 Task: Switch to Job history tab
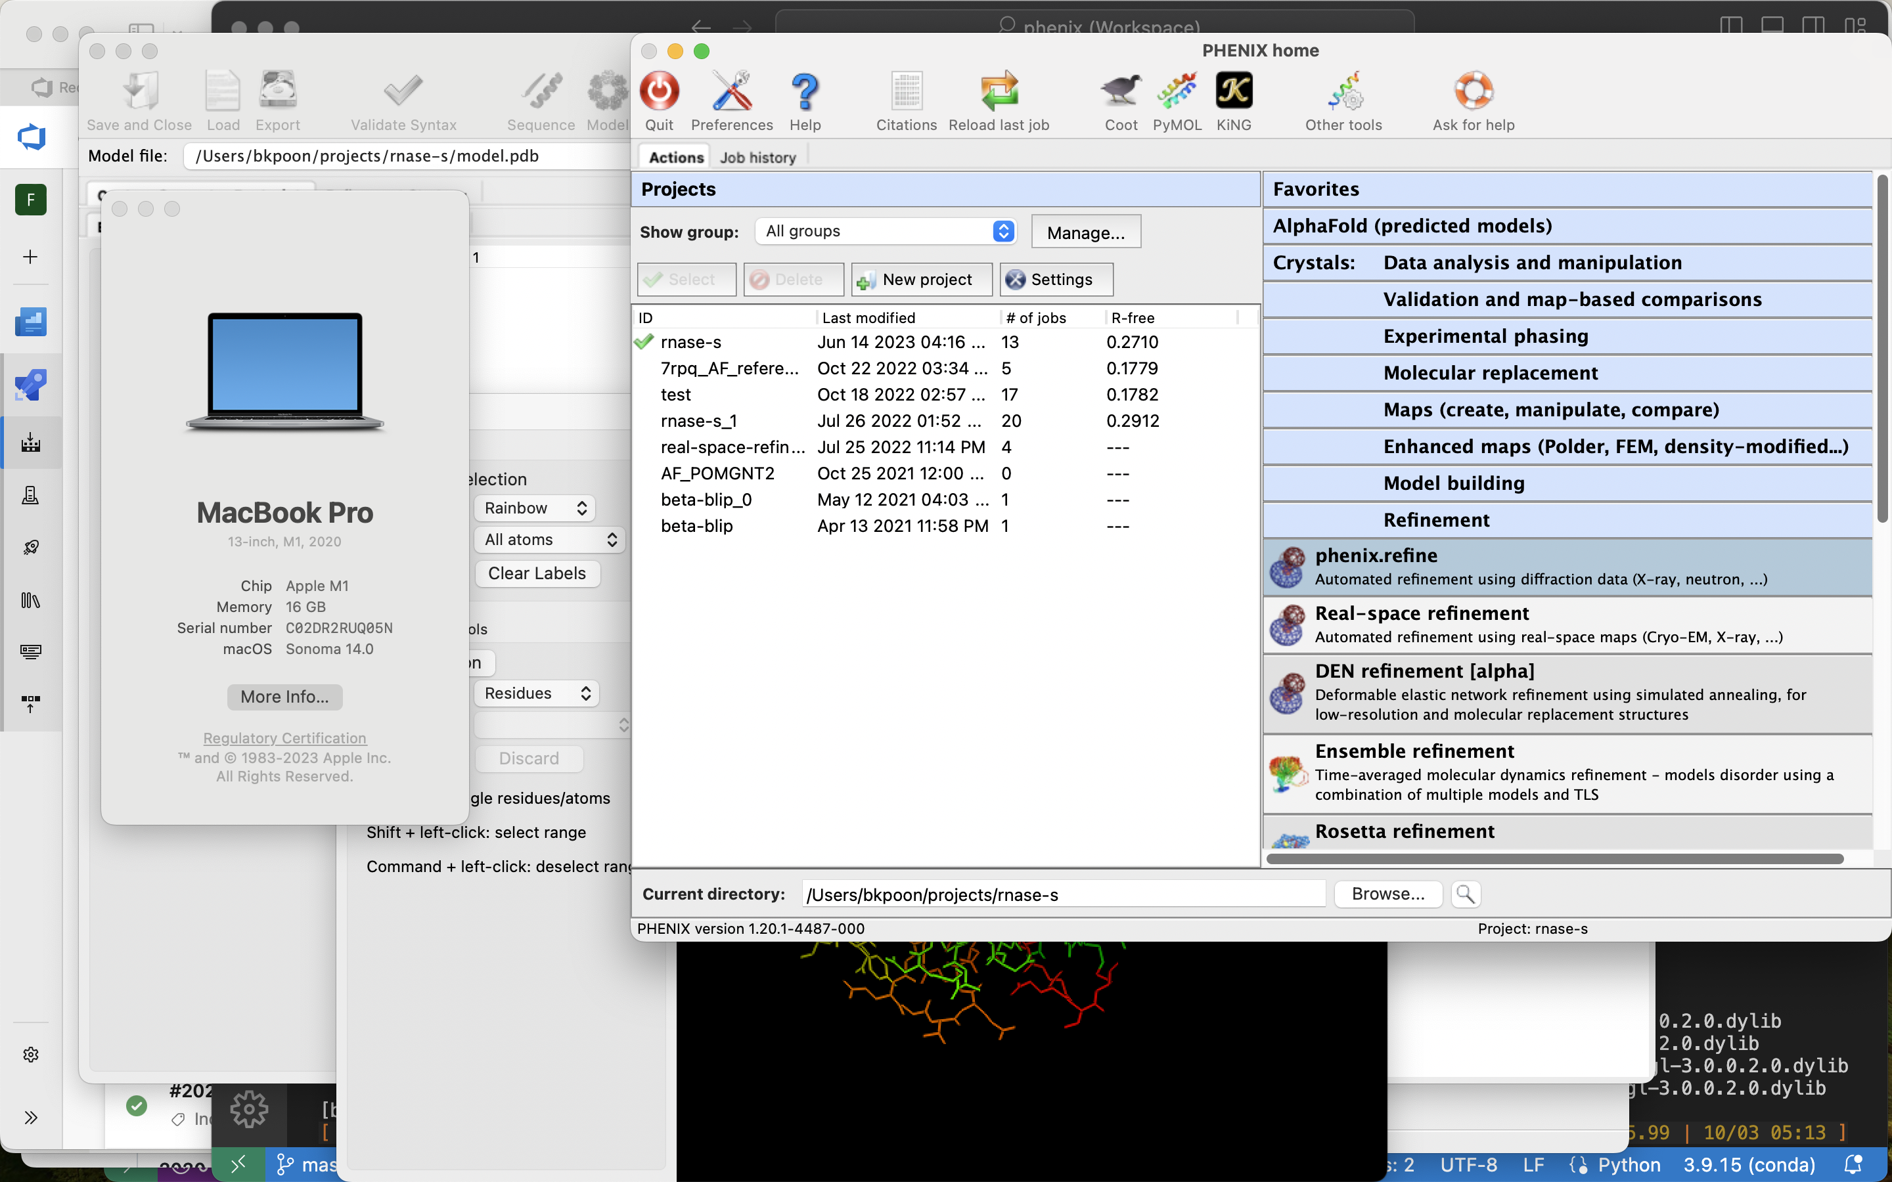pos(757,158)
